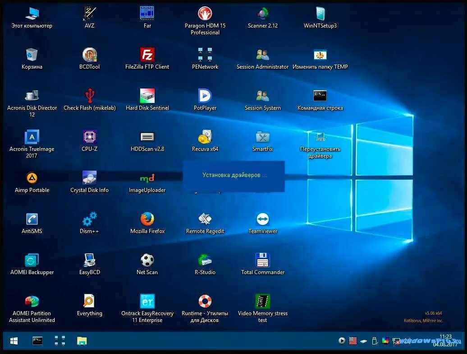Open the Командная строка desktop icon
The image size is (467, 354).
coord(320,100)
